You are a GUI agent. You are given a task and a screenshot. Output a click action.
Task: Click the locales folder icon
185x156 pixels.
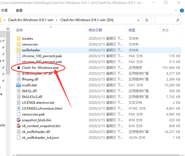[19, 38]
